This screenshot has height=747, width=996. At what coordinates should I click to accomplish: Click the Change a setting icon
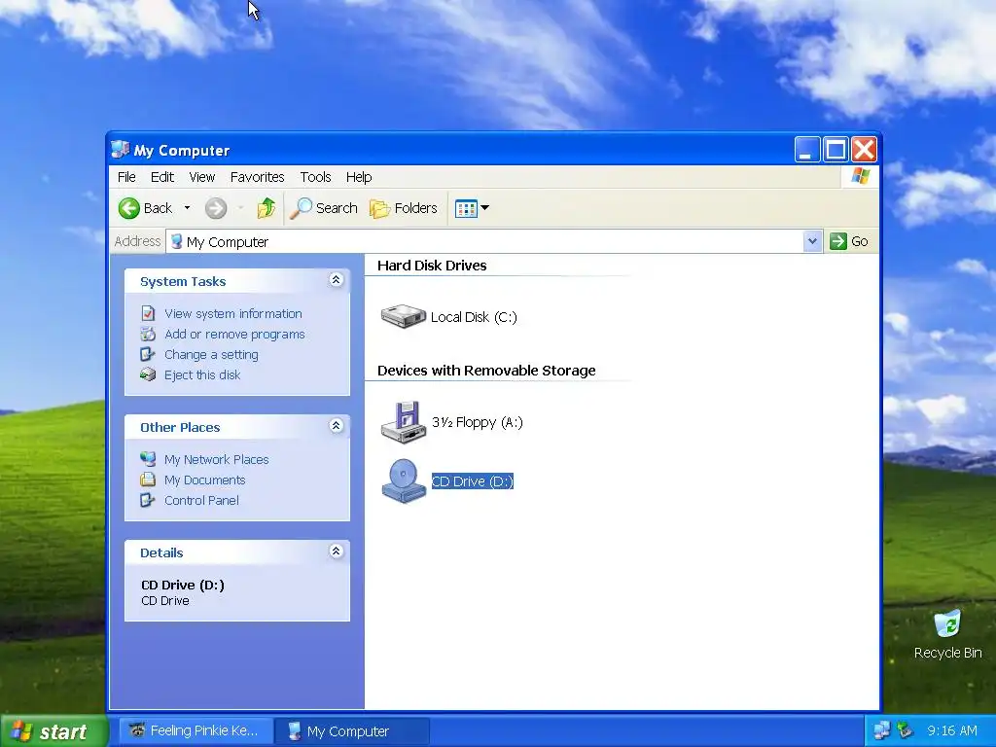(x=148, y=354)
